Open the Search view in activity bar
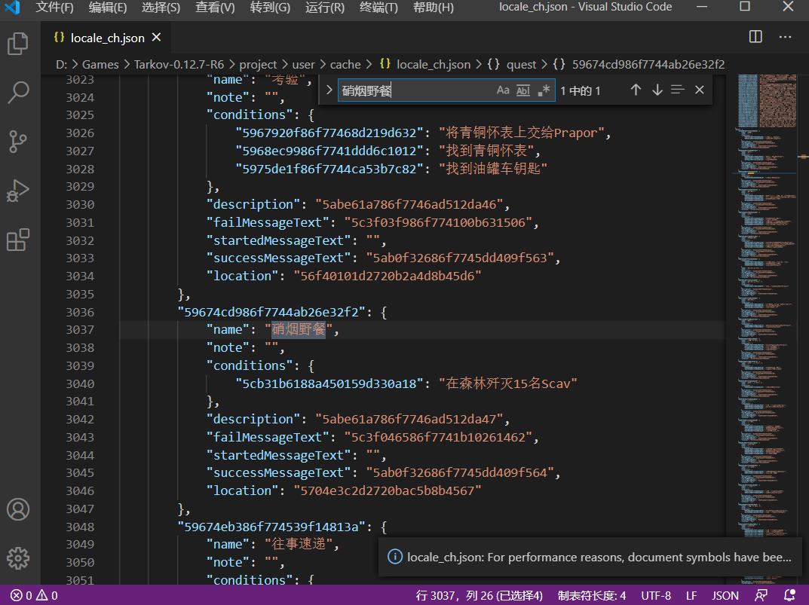The height and width of the screenshot is (605, 809). [18, 93]
